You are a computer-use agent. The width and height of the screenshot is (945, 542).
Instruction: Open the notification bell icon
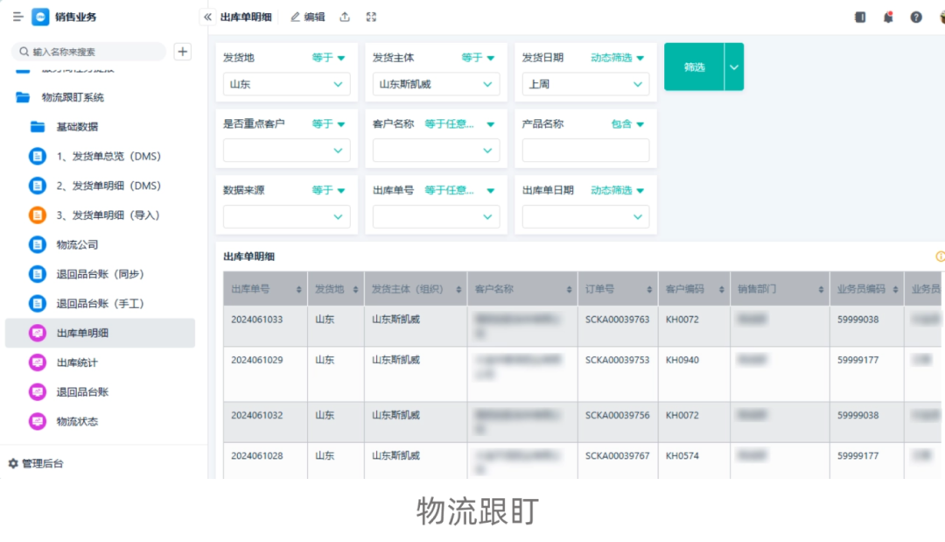(x=888, y=17)
